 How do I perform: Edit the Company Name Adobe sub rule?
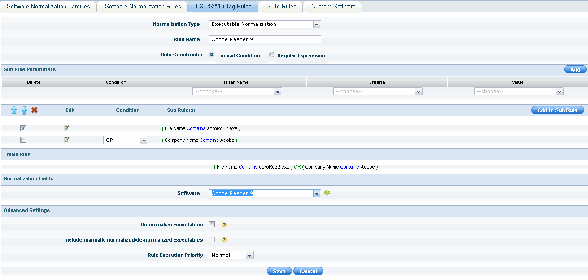click(67, 140)
